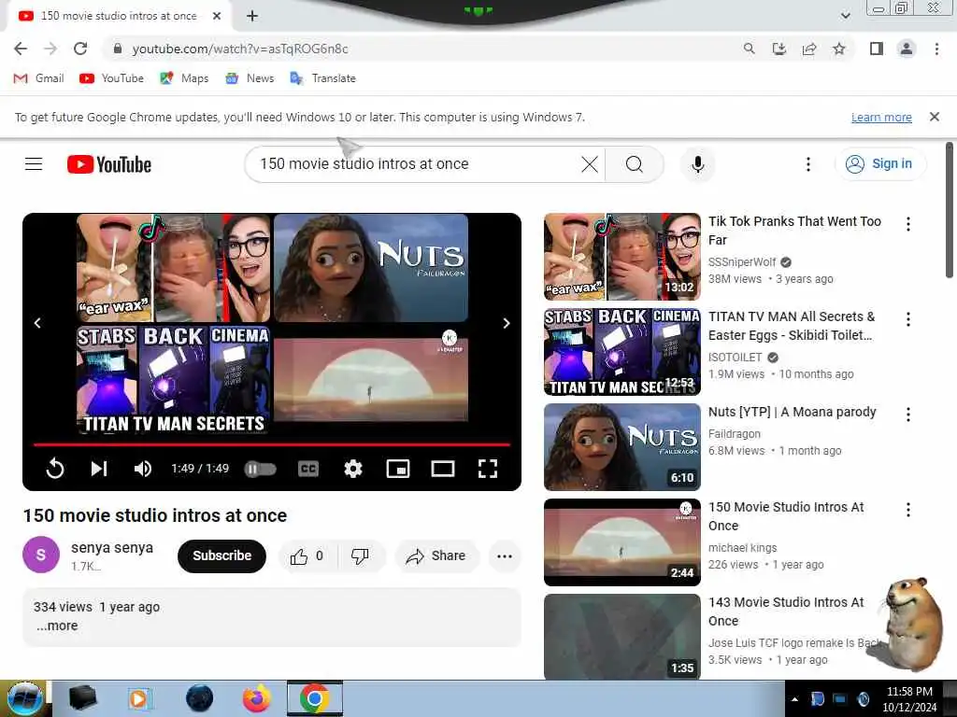Switch to theater mode
The image size is (957, 717).
[442, 469]
